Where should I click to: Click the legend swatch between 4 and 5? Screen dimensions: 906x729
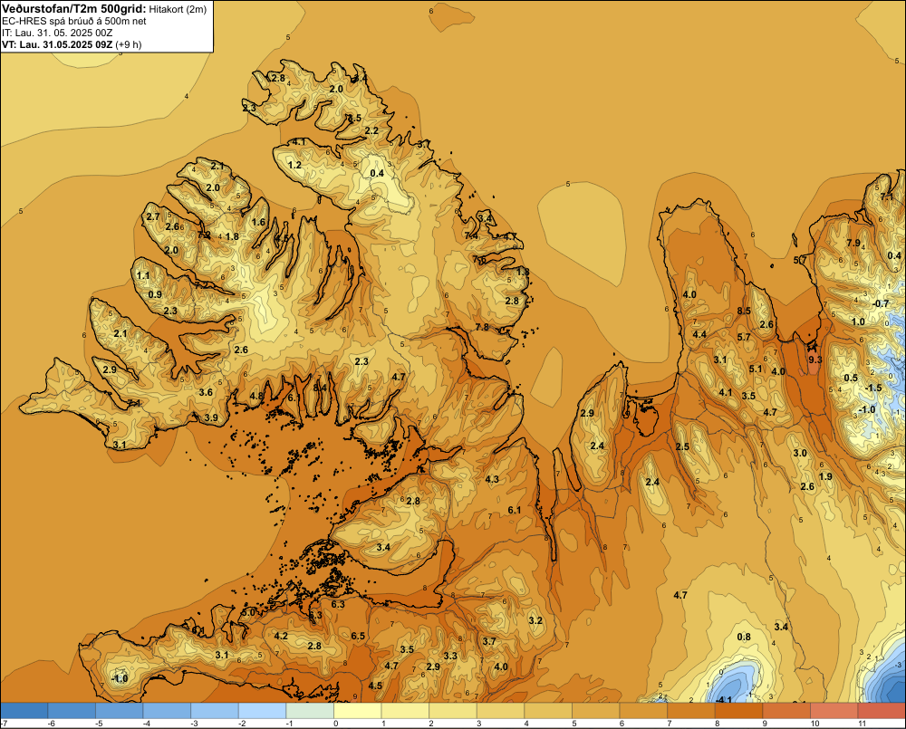click(x=548, y=711)
